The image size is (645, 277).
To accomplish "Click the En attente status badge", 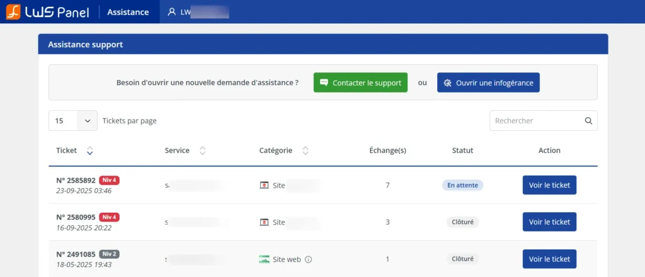I will (x=462, y=185).
